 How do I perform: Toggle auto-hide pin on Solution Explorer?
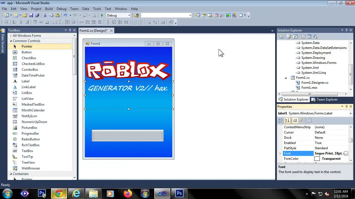pyautogui.click(x=346, y=30)
